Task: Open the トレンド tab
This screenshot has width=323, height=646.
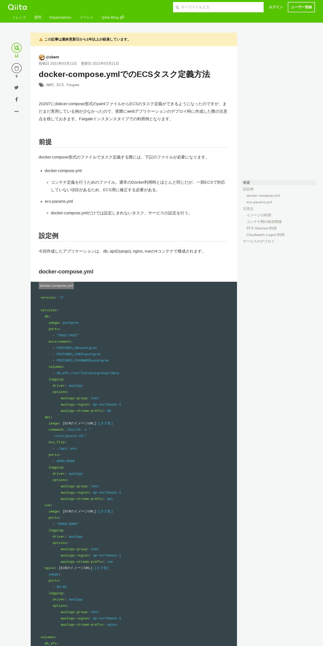Action: [x=19, y=17]
